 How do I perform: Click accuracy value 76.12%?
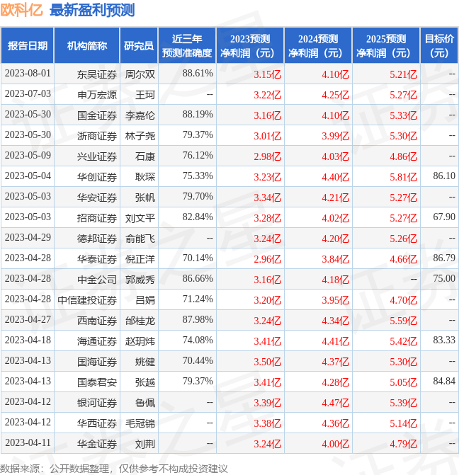[x=198, y=156]
